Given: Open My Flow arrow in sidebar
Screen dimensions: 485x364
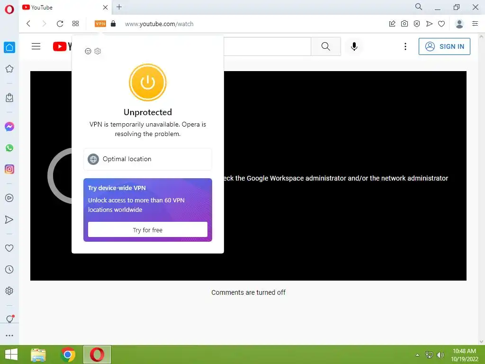Looking at the screenshot, I should click(x=9, y=219).
